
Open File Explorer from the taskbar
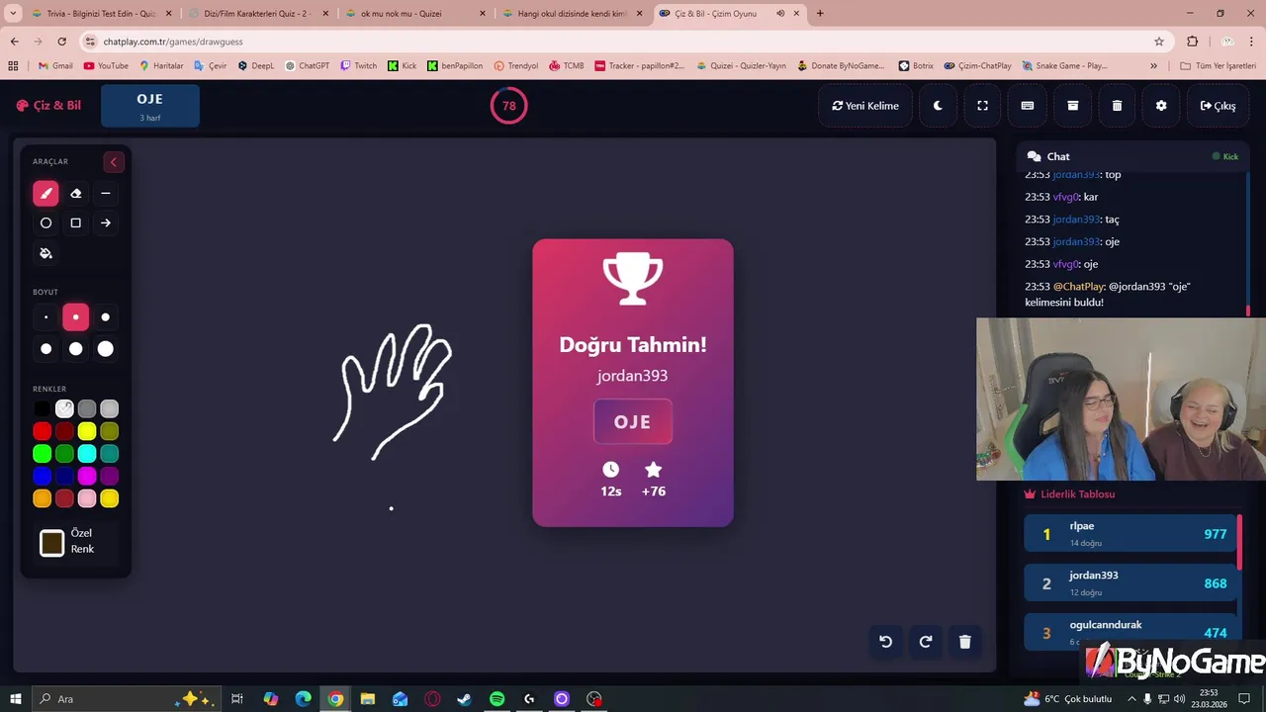pos(368,699)
